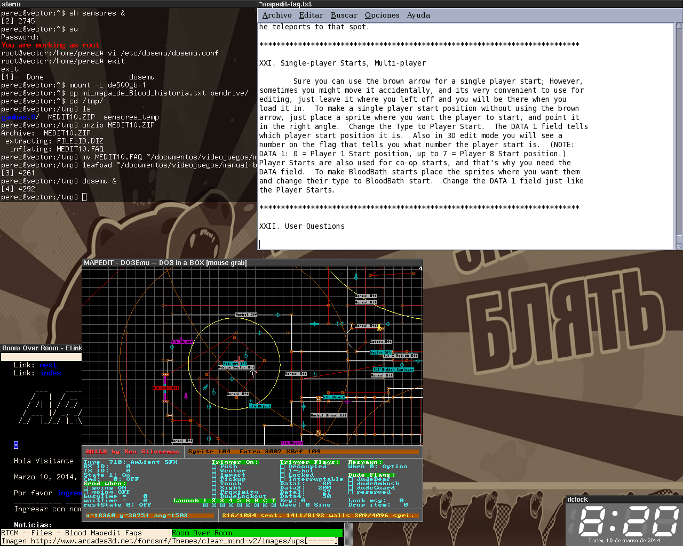Check the reserved dude flag
683x546 pixels.
click(351, 492)
